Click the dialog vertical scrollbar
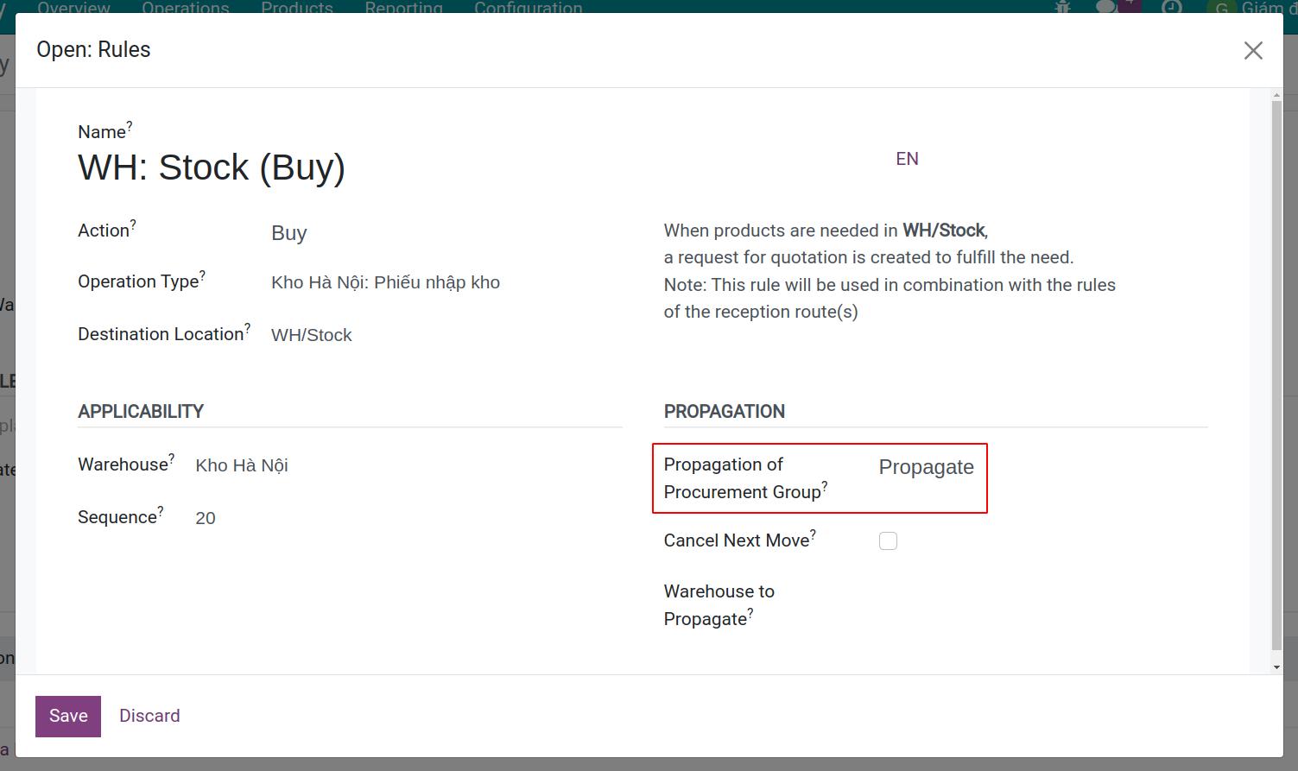This screenshot has height=771, width=1298. pos(1277,376)
